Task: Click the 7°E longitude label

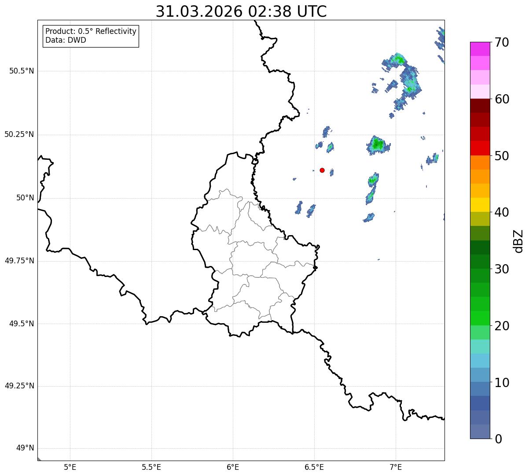Action: point(396,467)
